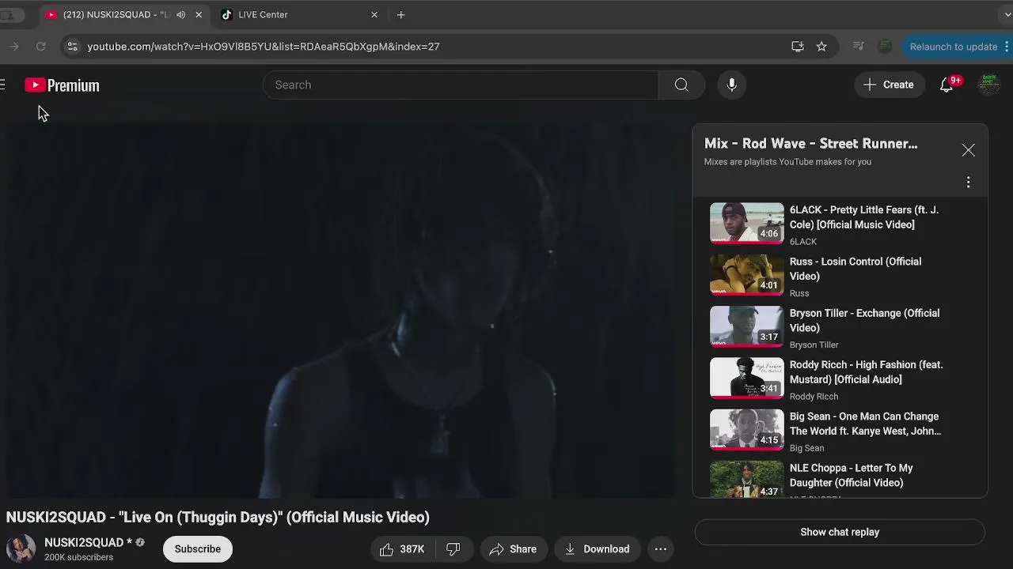Open Mix playlist three-dot options

click(x=968, y=183)
